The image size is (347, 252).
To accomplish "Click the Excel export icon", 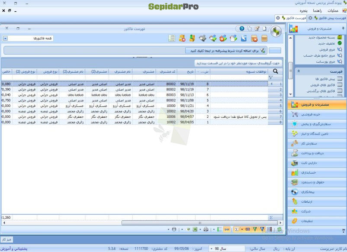I will click(x=195, y=229).
